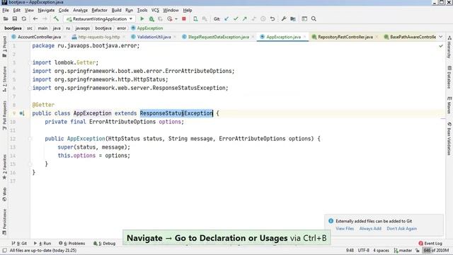Click the Reload from disk icon

pos(23,19)
